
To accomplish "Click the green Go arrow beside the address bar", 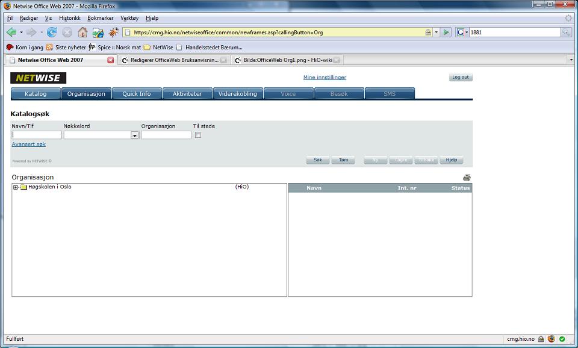I will click(446, 33).
